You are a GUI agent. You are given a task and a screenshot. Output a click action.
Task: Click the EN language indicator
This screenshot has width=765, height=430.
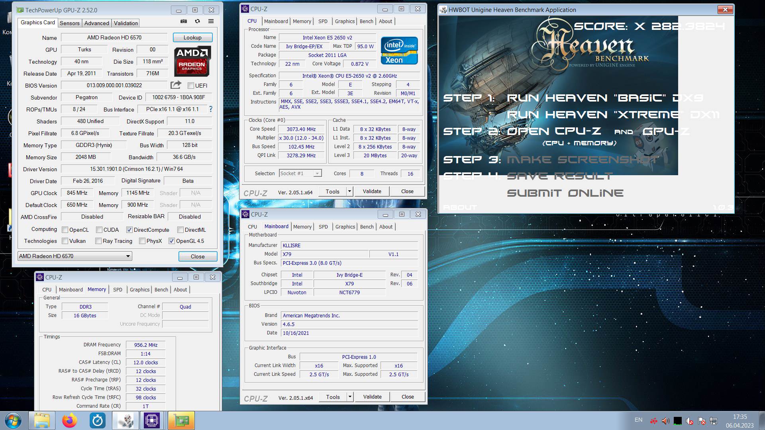[638, 420]
